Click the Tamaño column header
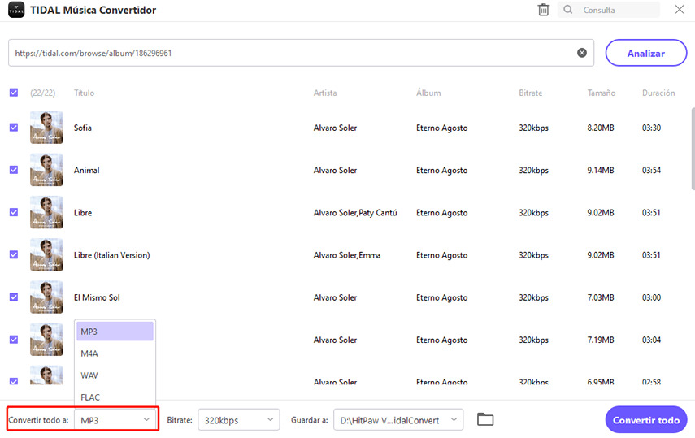 (601, 93)
